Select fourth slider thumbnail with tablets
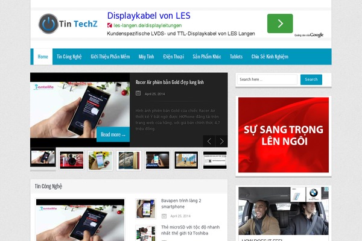362x241 pixels. pyautogui.click(x=129, y=160)
